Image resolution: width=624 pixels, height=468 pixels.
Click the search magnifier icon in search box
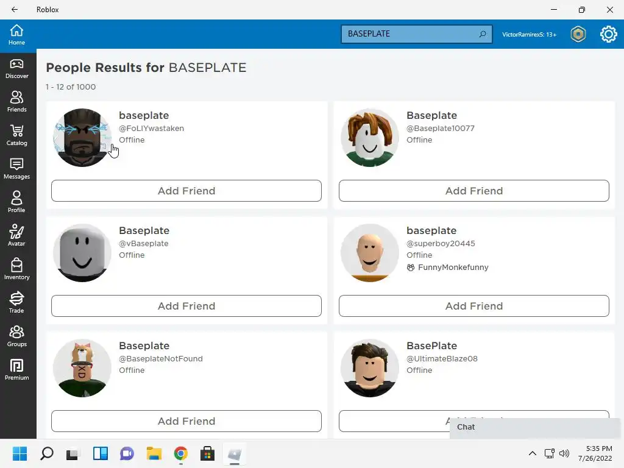[483, 34]
